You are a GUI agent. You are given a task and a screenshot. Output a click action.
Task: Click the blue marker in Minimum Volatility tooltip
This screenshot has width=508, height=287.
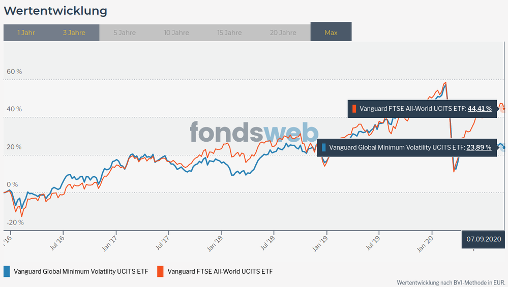324,147
